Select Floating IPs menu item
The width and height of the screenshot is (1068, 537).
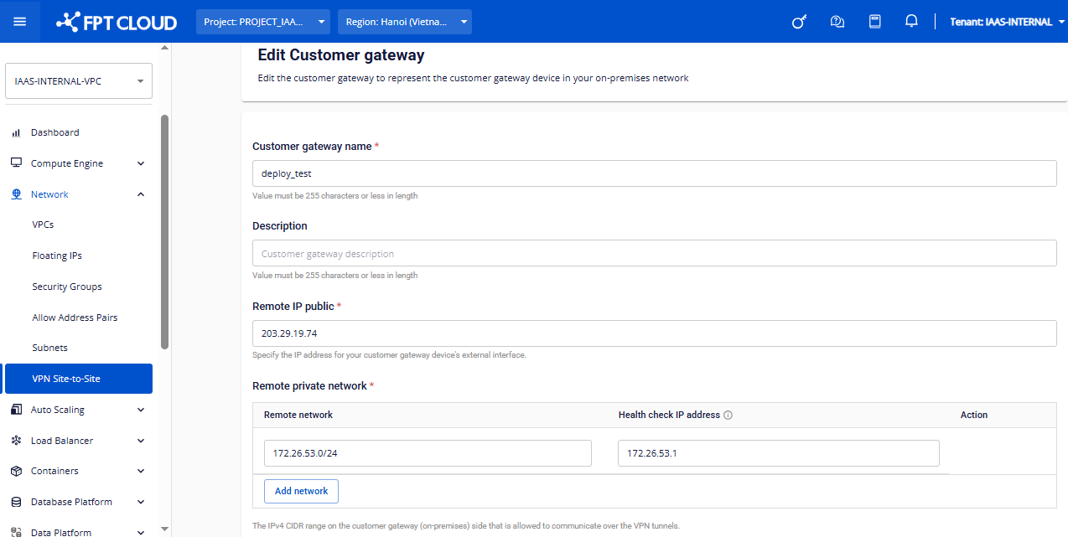[57, 256]
